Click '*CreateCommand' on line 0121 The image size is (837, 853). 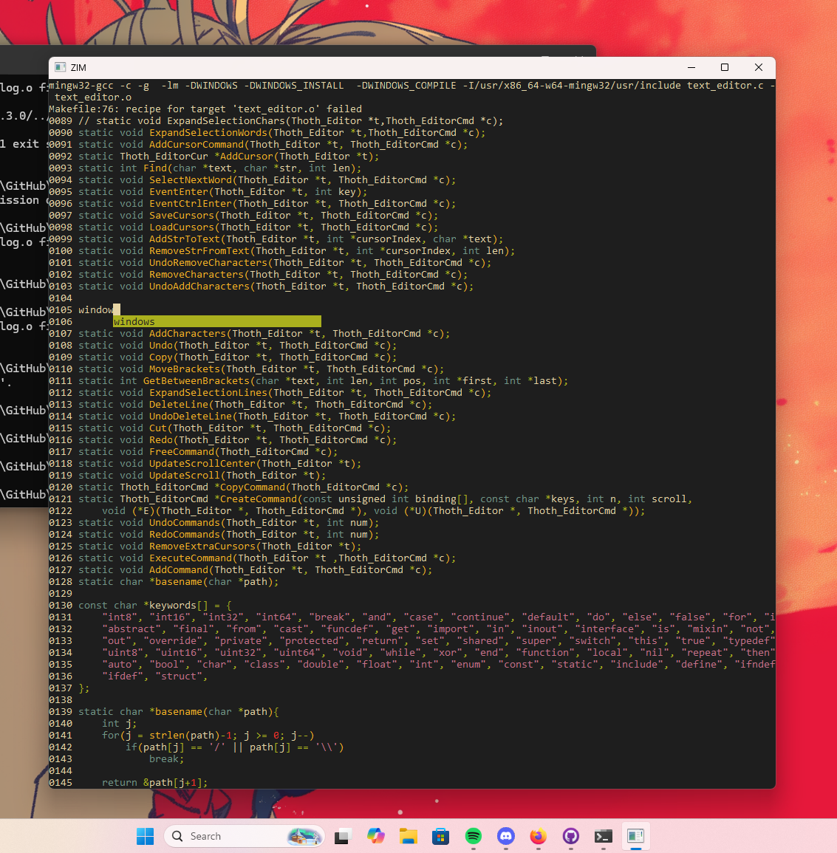pos(256,499)
